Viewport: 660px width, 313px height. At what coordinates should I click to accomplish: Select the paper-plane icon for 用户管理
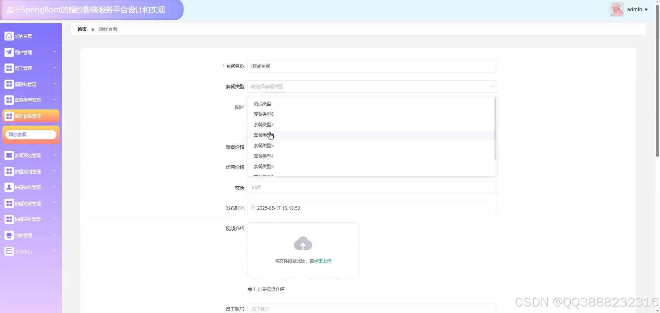[x=9, y=52]
